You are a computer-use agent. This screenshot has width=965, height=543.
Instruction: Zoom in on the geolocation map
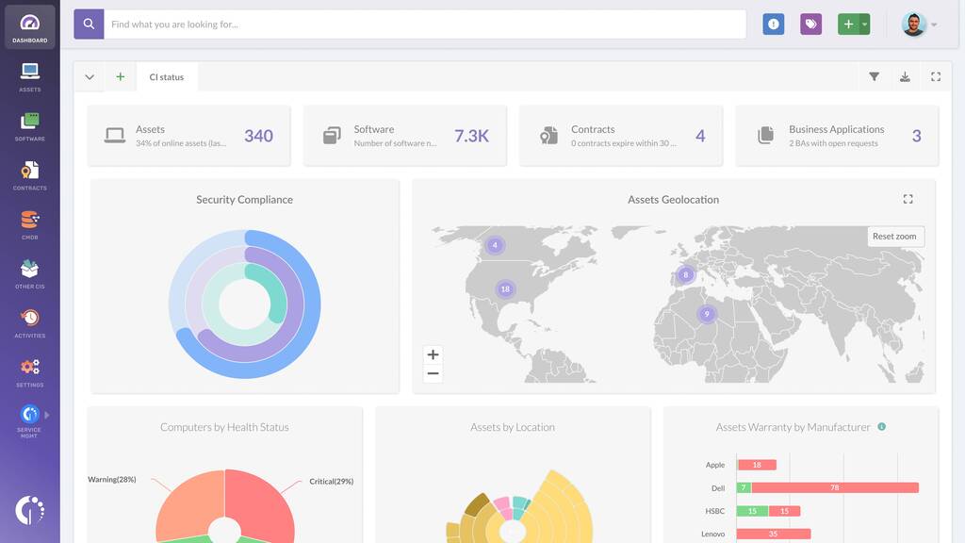(433, 354)
